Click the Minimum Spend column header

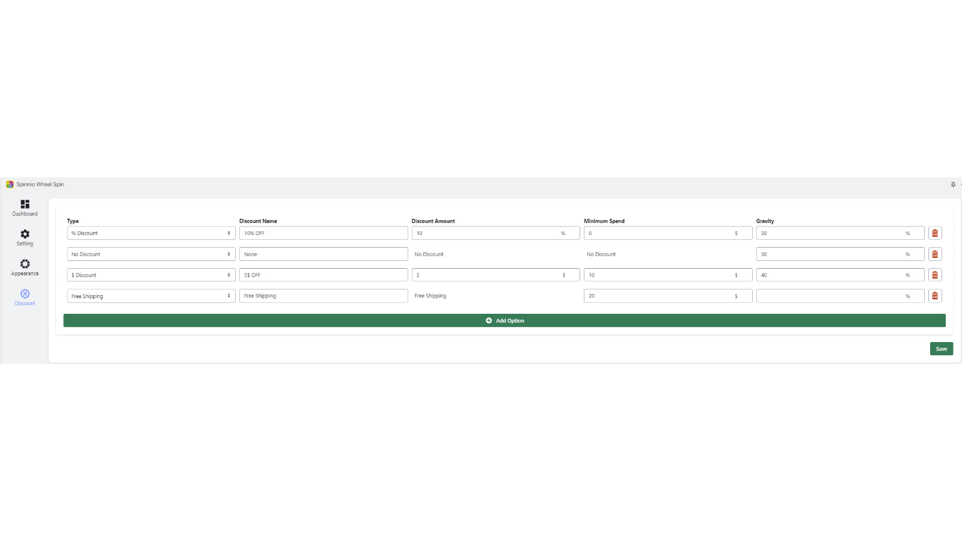pyautogui.click(x=604, y=221)
